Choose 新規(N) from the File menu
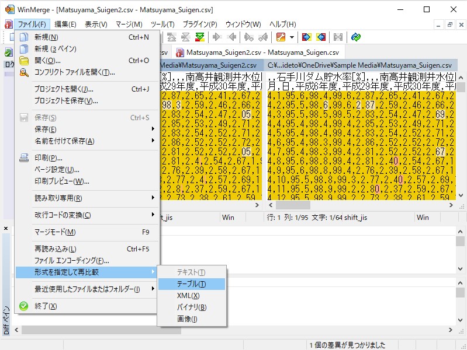Screen dimensions: 467x350 (87, 37)
